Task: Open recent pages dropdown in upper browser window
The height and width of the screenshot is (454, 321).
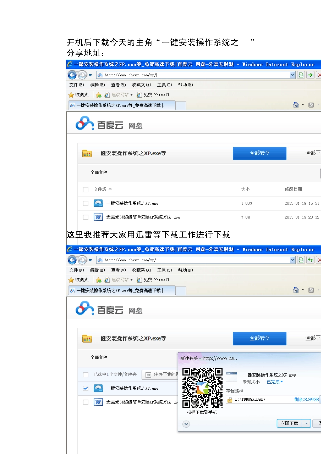Action: pos(90,75)
